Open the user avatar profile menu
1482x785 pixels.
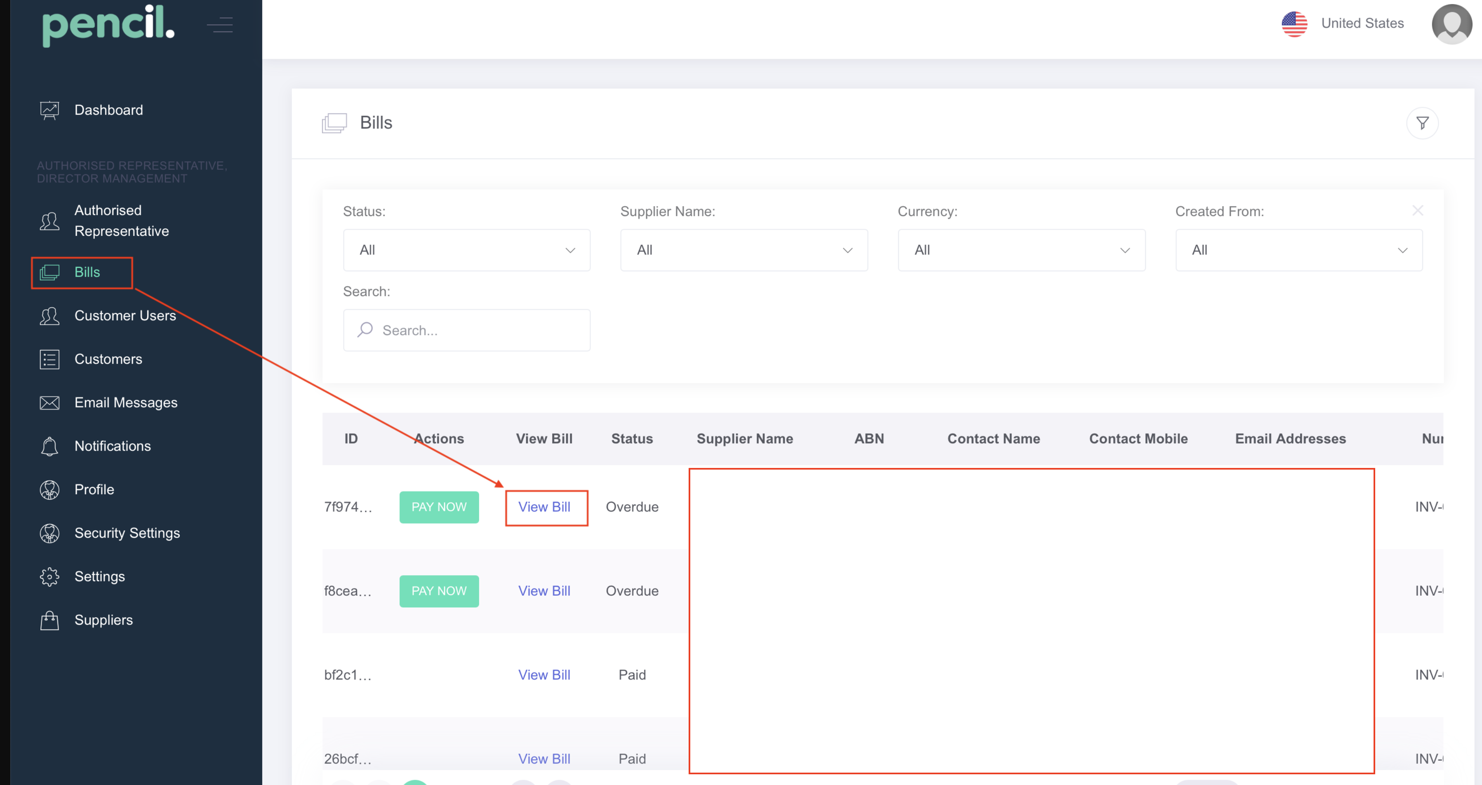(1451, 24)
